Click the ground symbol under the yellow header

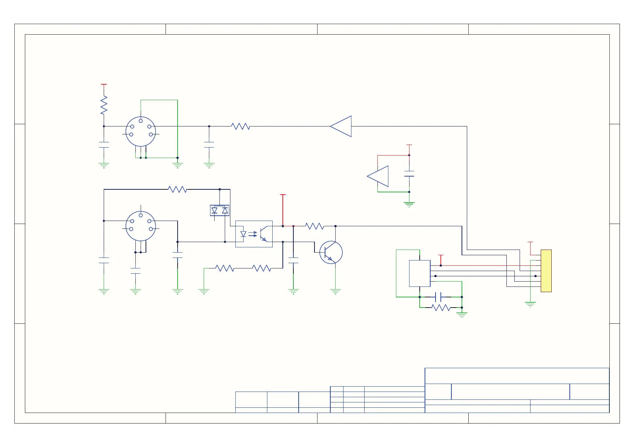530,305
